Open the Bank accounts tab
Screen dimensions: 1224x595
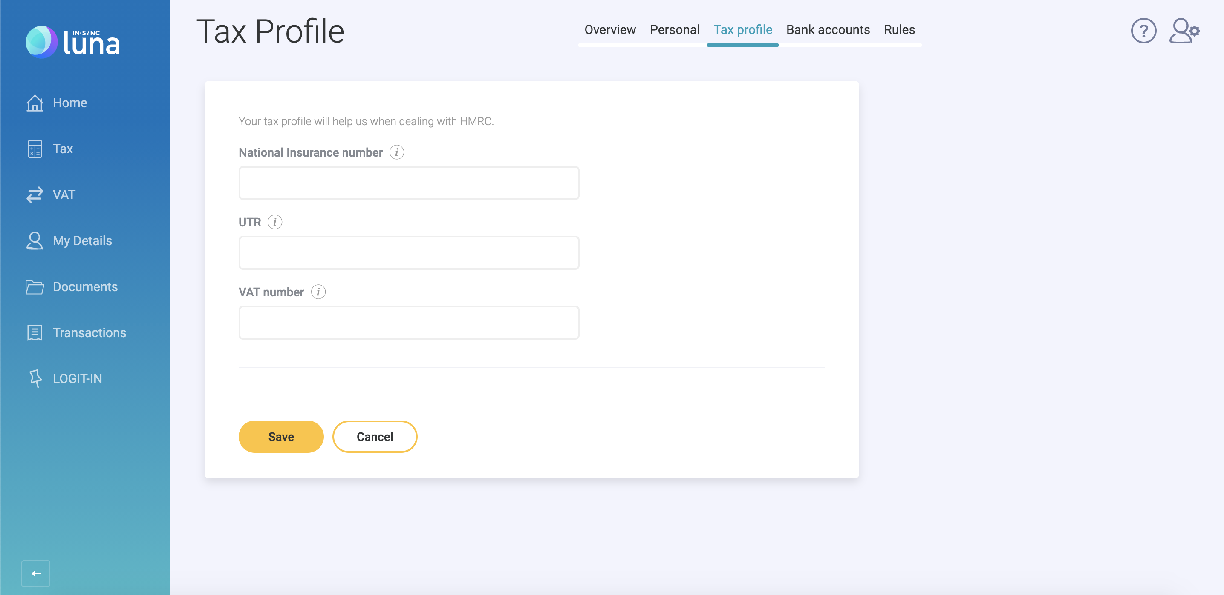827,30
